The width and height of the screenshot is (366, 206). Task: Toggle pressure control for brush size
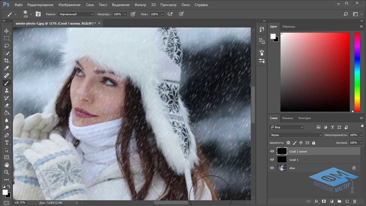[x=181, y=14]
